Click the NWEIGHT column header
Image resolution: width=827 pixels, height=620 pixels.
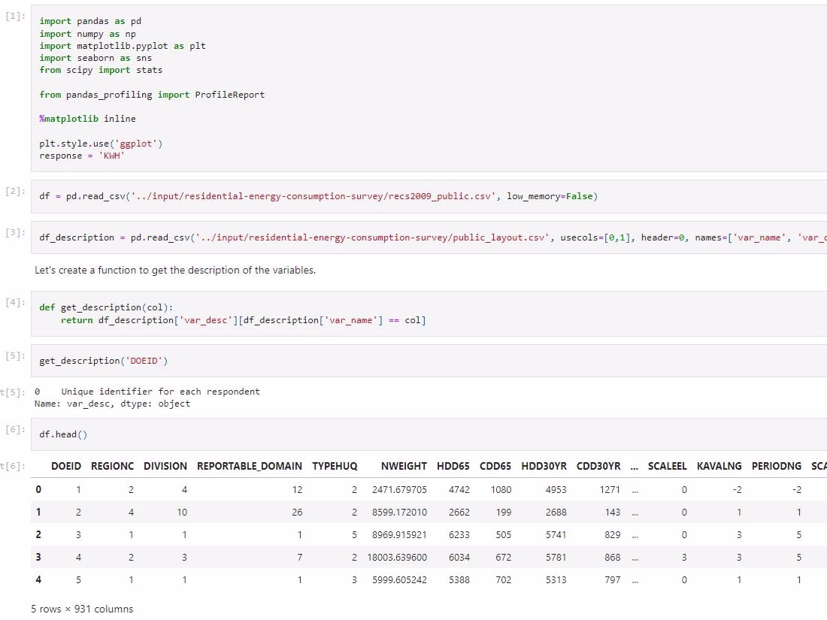point(404,466)
